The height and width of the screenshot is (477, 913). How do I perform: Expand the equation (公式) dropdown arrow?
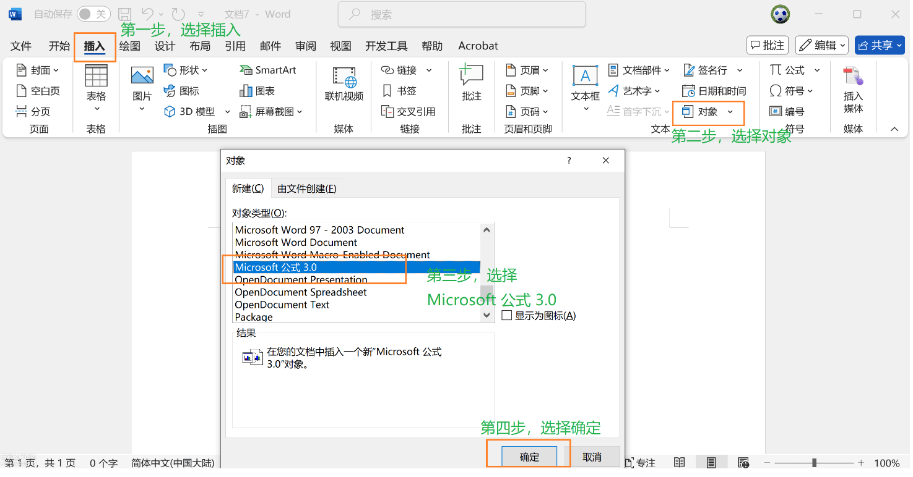click(817, 70)
